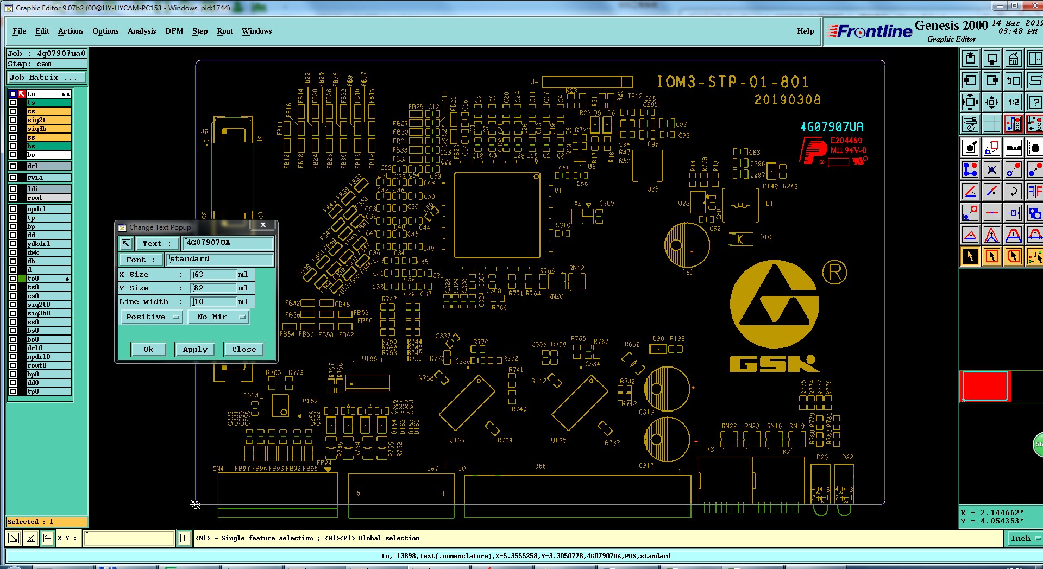The image size is (1043, 569).
Task: Click the pan down view icon
Action: click(992, 59)
